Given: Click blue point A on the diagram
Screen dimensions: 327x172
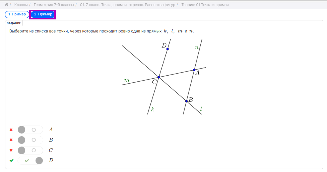Looking at the screenshot, I should [x=194, y=70].
